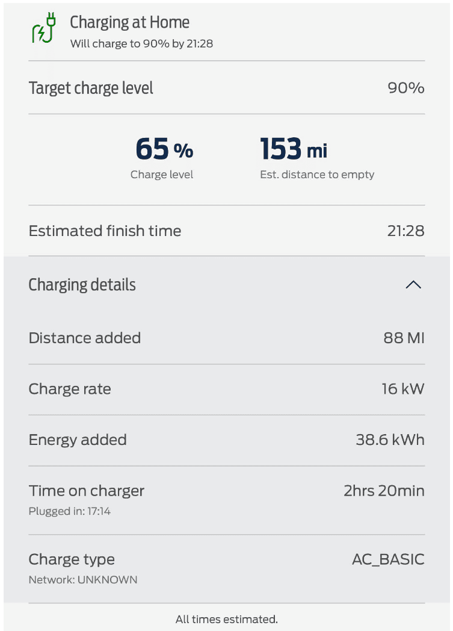Open the Target charge level row
453x631 pixels.
coord(227,88)
